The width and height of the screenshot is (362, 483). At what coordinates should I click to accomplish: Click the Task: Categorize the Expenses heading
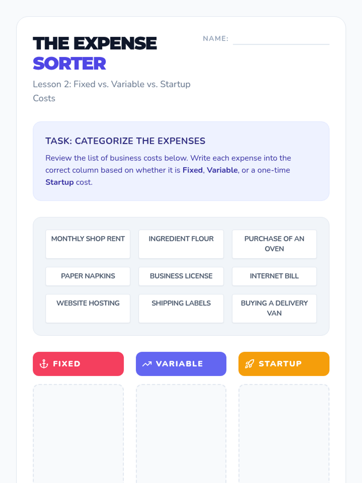coord(125,141)
